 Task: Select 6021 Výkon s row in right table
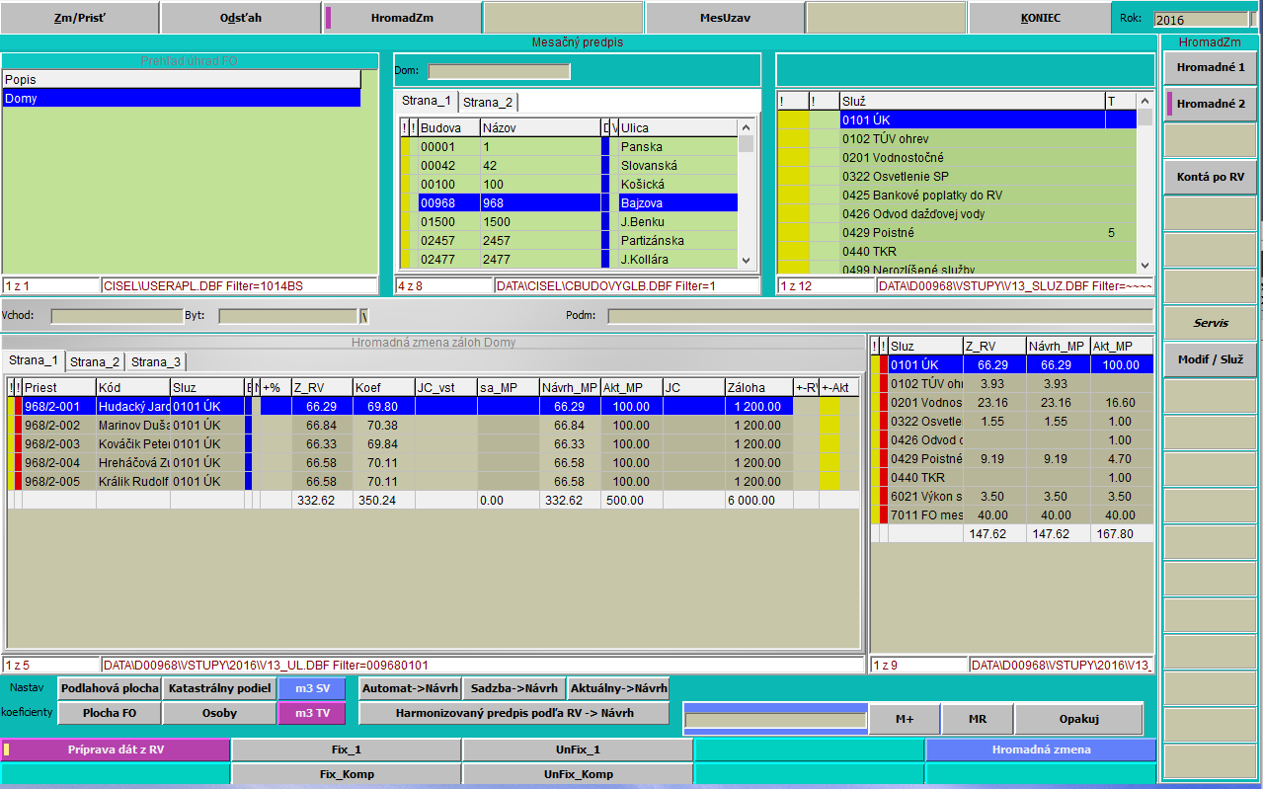tap(1011, 496)
